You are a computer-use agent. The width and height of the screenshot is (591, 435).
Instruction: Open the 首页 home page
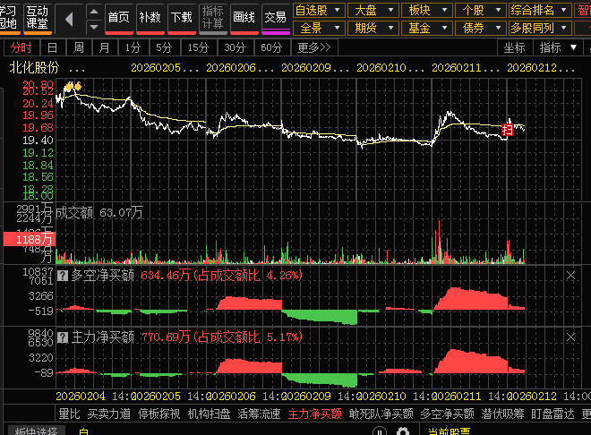[119, 18]
